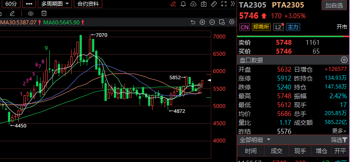Enter fullscreen chart mode

224,4
